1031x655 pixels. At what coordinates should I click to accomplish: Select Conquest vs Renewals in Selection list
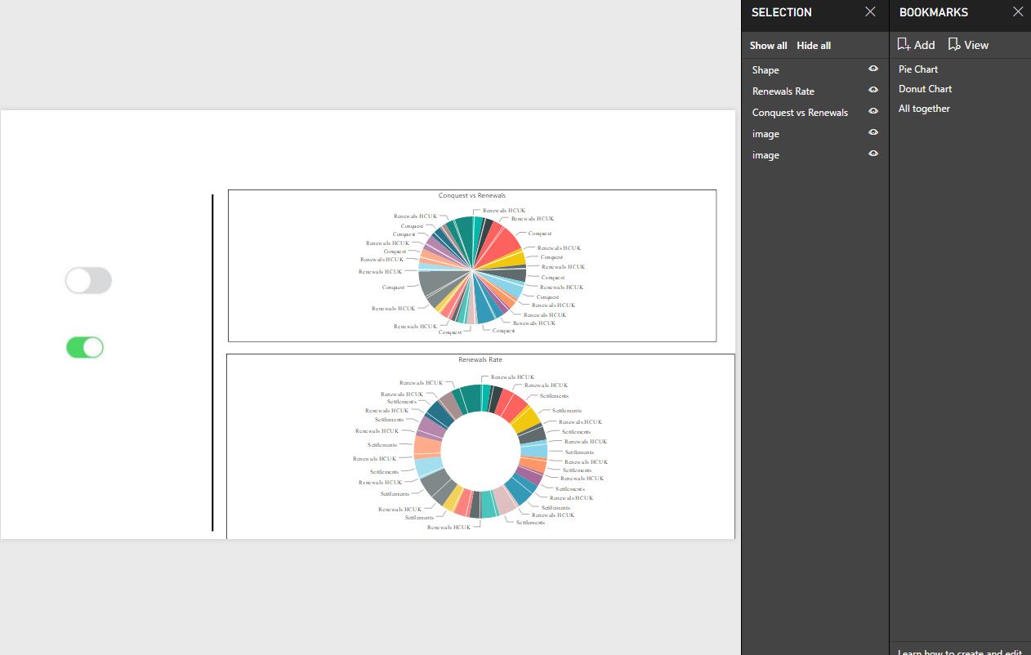point(800,113)
